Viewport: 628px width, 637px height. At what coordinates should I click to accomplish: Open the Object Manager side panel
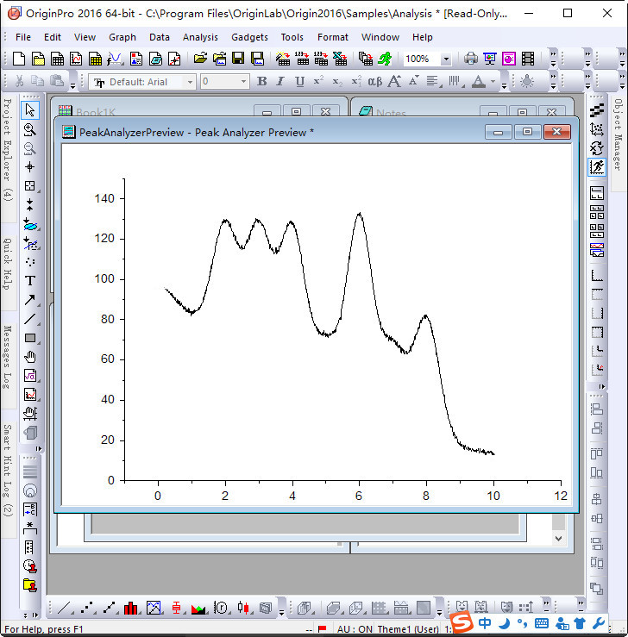618,134
